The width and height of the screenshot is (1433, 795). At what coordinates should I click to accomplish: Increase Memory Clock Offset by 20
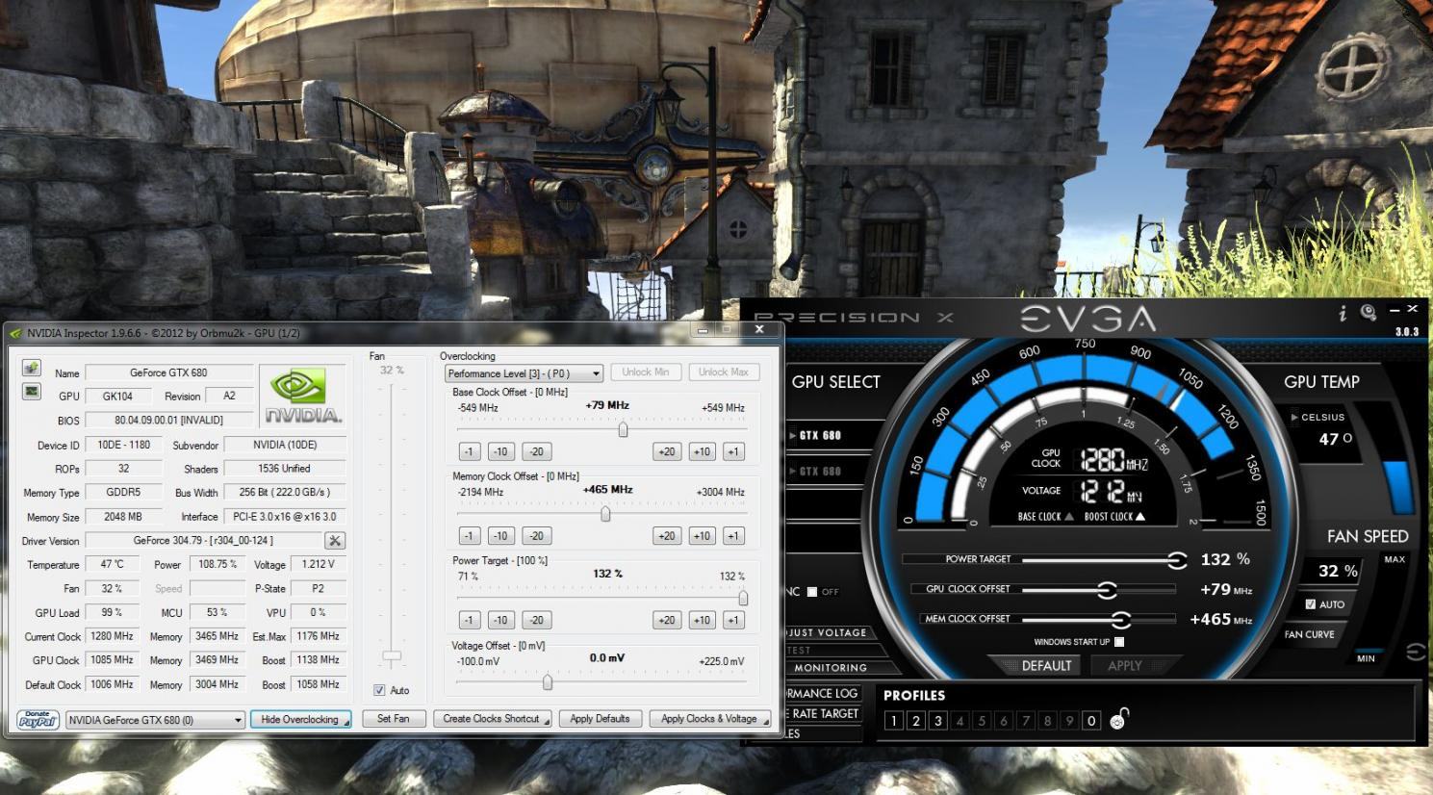click(x=666, y=536)
